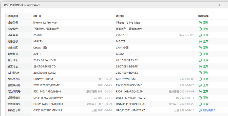Click factory Wi-Fi address 28:C7:09:45:DA:E2

(45, 73)
